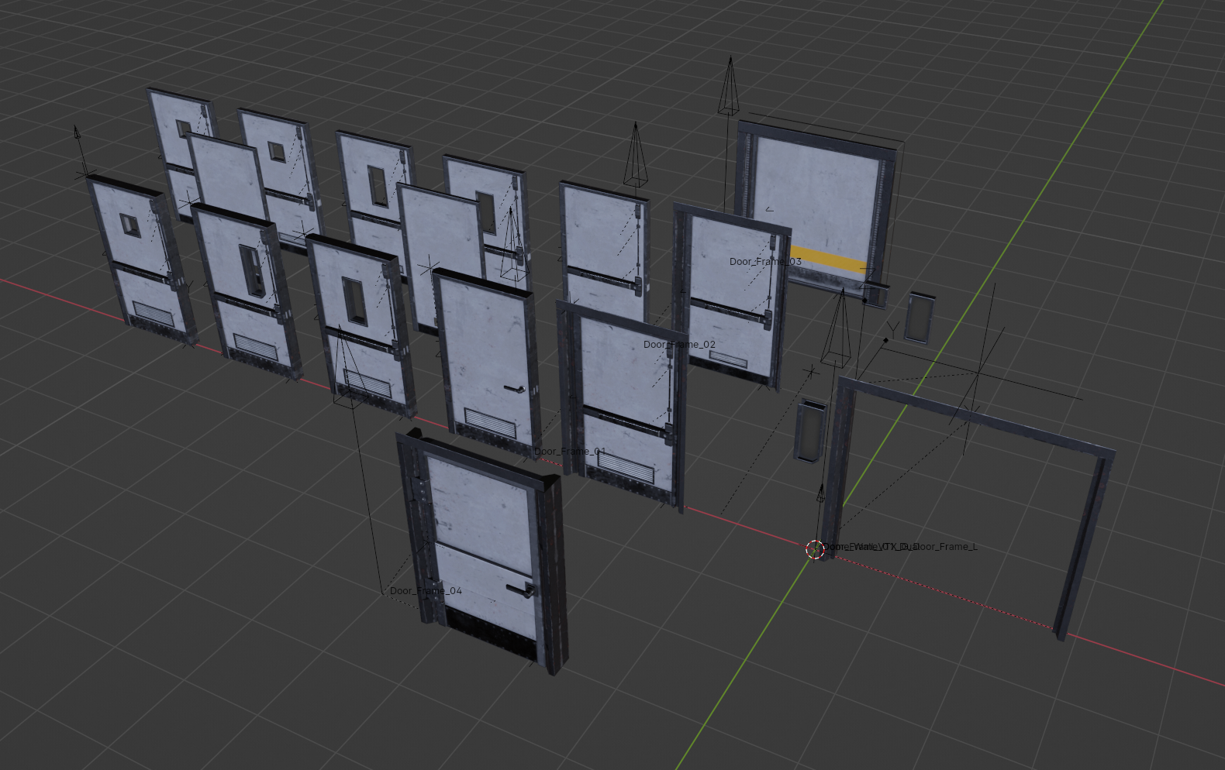
Task: Click the lever handle on the Door_Frame_01 door
Action: click(513, 388)
